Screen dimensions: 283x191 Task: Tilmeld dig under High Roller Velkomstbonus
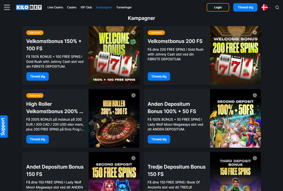coord(38,139)
